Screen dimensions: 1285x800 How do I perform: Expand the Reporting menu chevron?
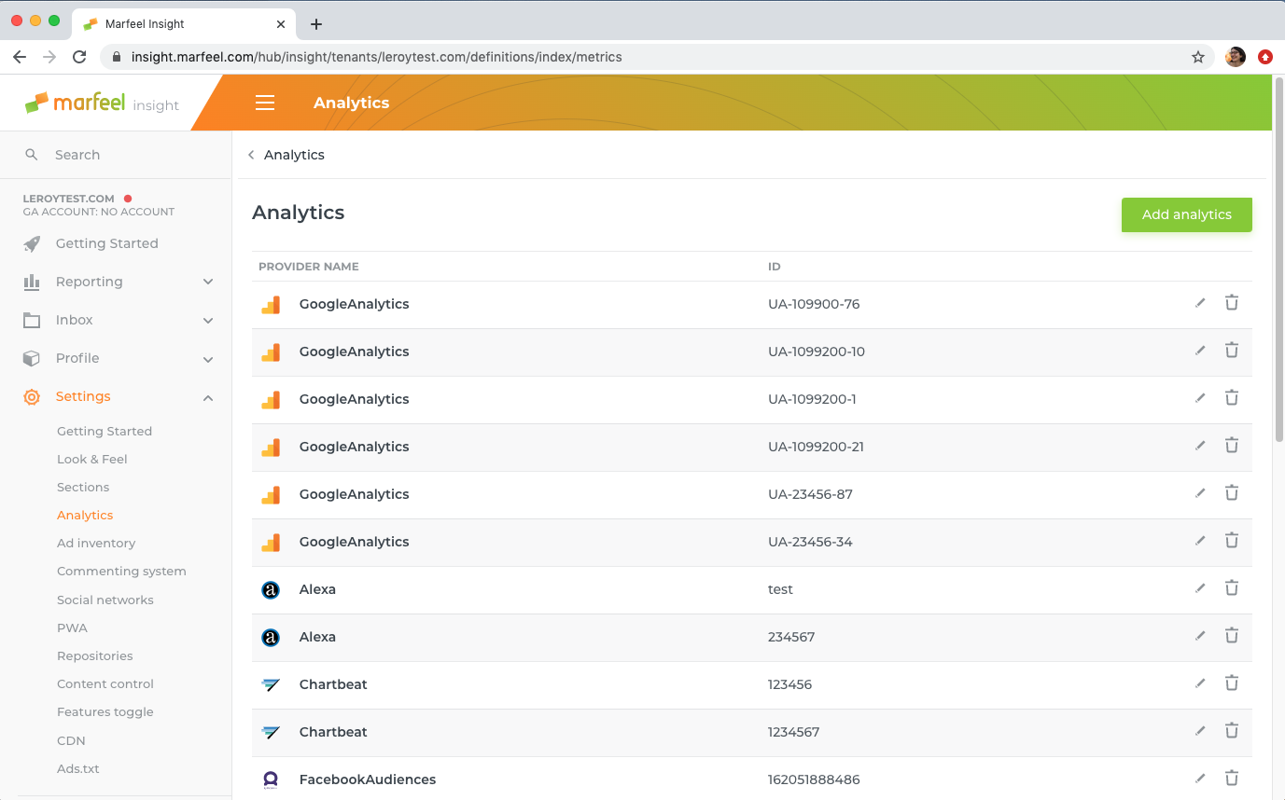point(208,282)
